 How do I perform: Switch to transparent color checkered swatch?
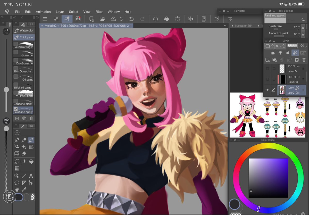33,197
